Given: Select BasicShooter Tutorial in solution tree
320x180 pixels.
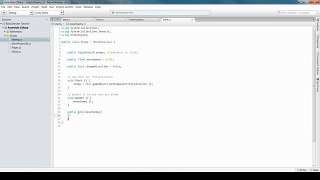Looking at the screenshot, I should click(x=17, y=23).
